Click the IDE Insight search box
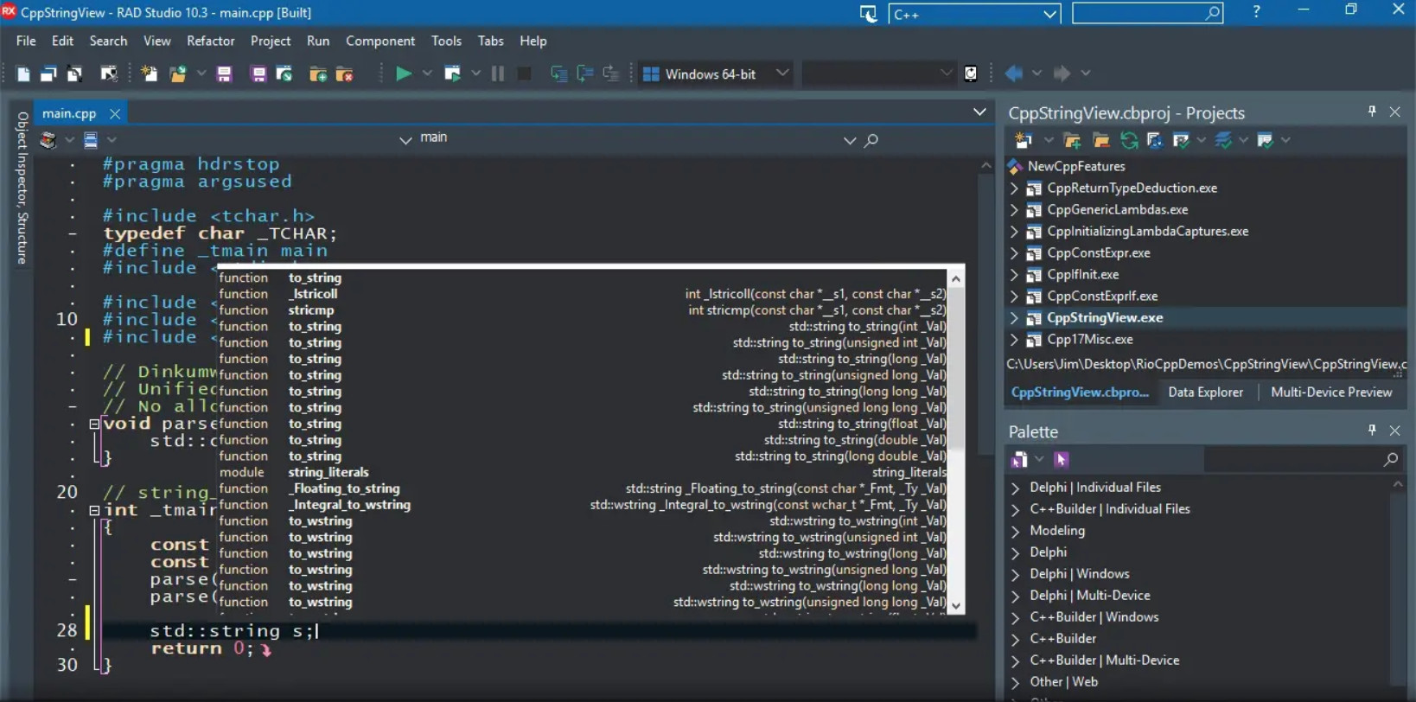Screen dimensions: 1416x702 (1147, 13)
